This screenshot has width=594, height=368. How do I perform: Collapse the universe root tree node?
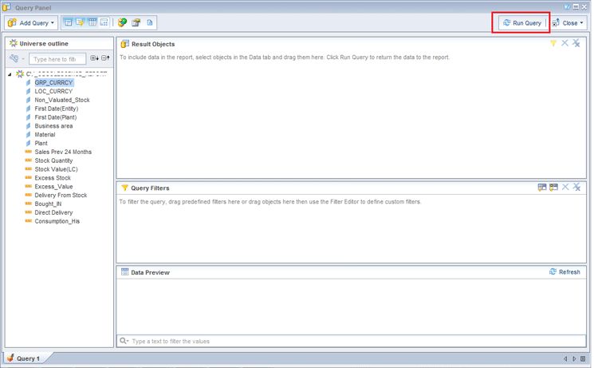pyautogui.click(x=10, y=74)
